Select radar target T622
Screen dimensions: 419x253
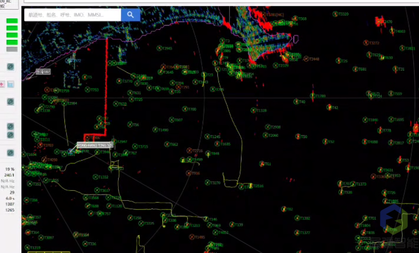116,104
